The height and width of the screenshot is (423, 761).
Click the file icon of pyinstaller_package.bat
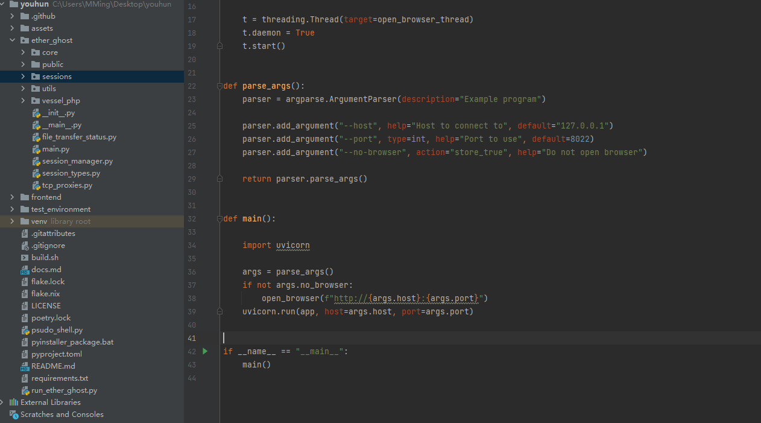[25, 342]
